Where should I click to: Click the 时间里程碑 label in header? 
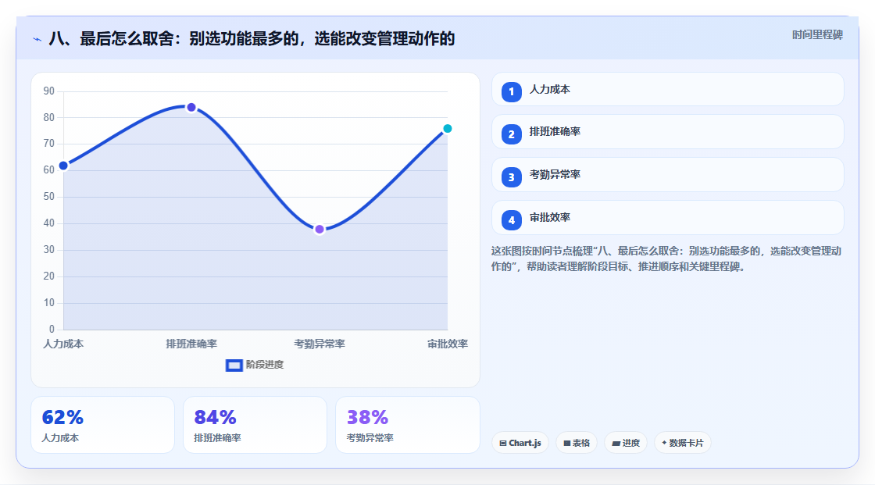pyautogui.click(x=817, y=35)
